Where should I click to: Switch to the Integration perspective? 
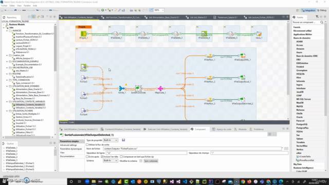pyautogui.click(x=308, y=10)
